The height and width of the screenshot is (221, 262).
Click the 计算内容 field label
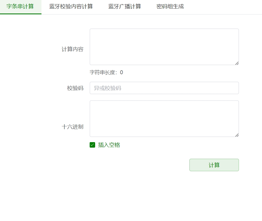73,49
